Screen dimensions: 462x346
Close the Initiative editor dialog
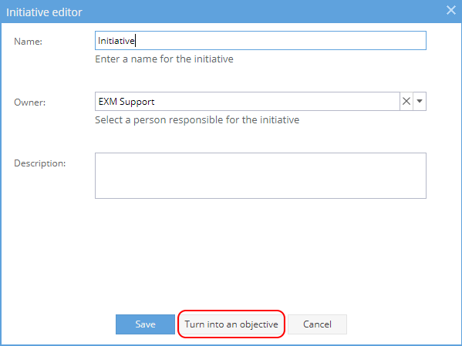tap(450, 10)
